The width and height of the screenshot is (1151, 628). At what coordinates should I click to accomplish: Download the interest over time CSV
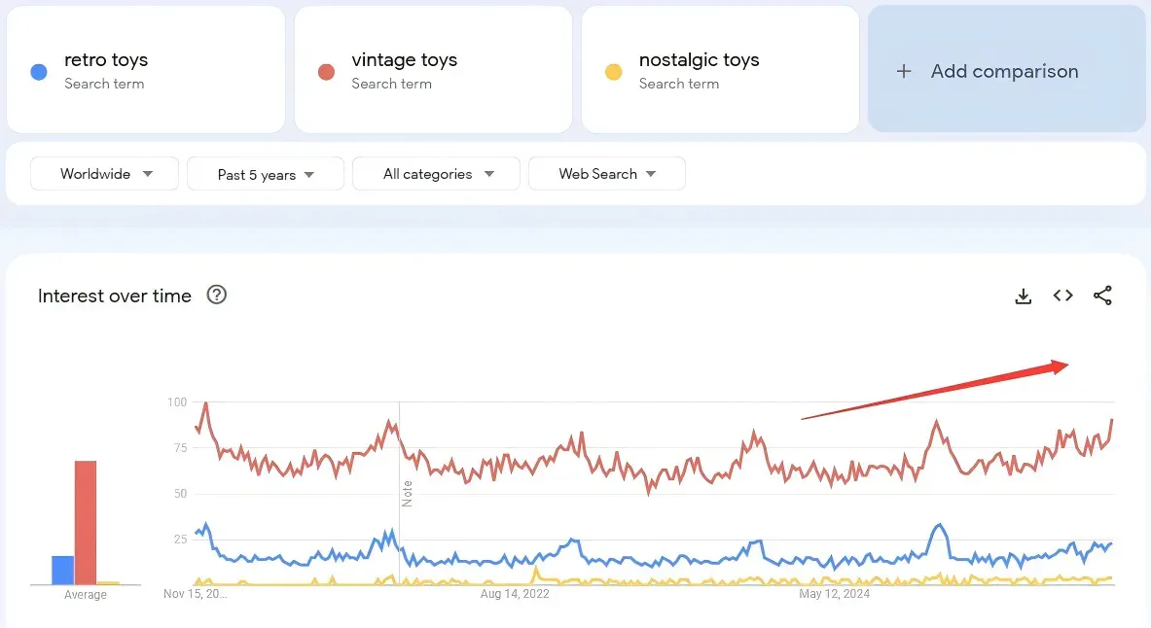[1023, 297]
